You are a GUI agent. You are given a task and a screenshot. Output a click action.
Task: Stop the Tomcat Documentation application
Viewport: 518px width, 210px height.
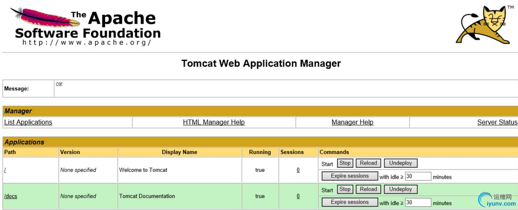click(x=345, y=189)
